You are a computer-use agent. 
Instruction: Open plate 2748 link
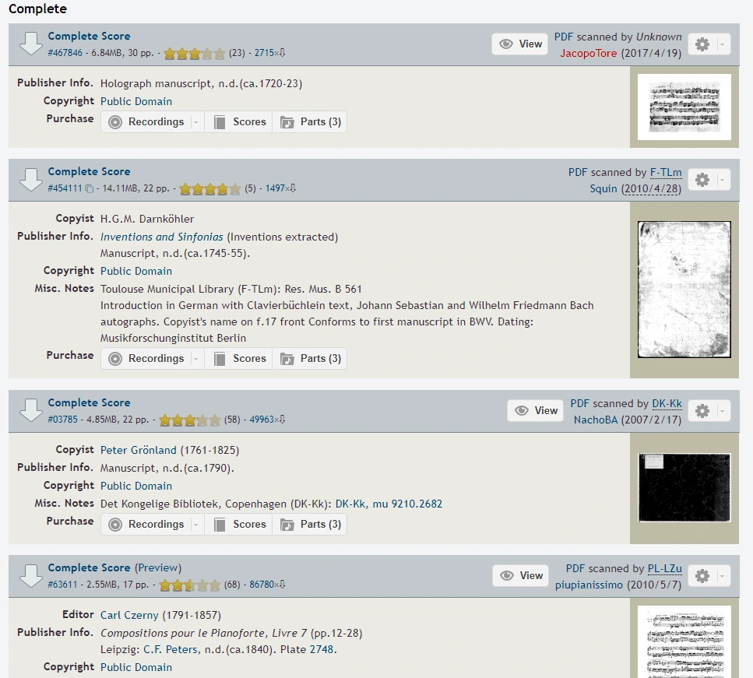point(322,649)
